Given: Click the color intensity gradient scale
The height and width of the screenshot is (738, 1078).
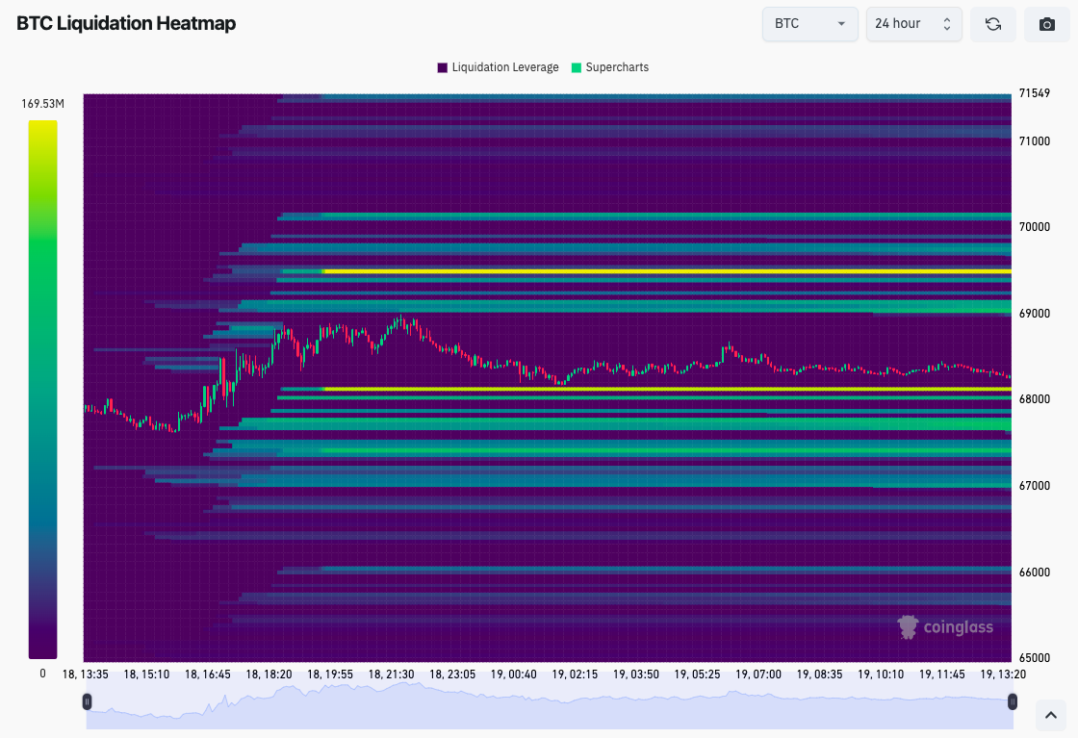Looking at the screenshot, I should pyautogui.click(x=42, y=385).
